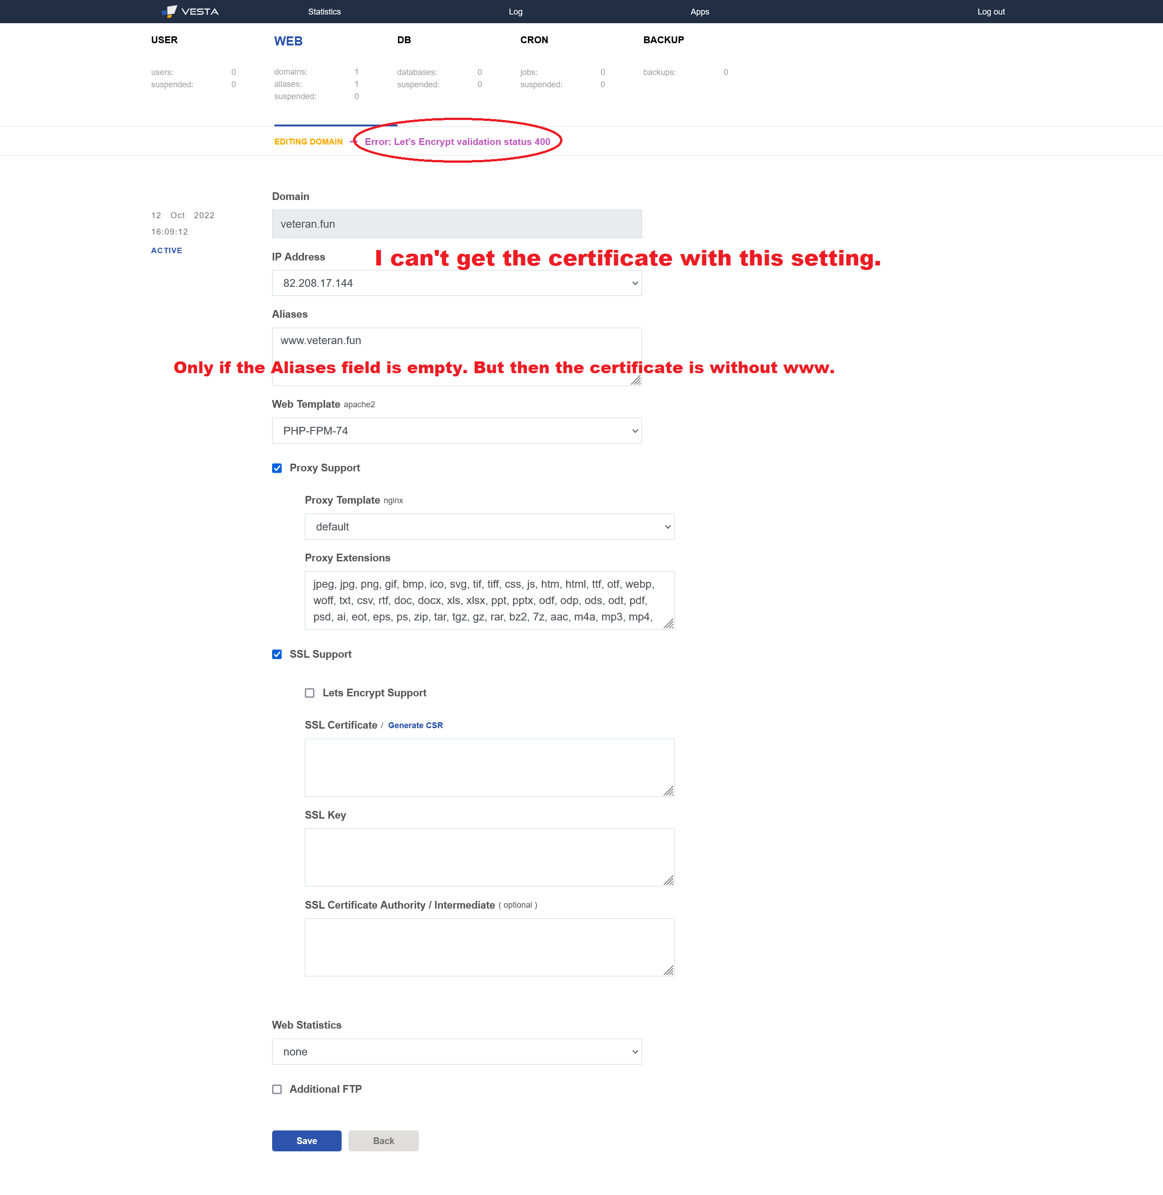Open the Statistics menu item
This screenshot has height=1195, width=1163.
pyautogui.click(x=324, y=12)
